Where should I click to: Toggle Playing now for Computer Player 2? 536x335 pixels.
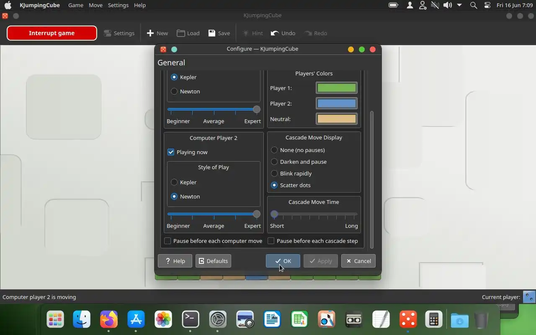pyautogui.click(x=188, y=152)
